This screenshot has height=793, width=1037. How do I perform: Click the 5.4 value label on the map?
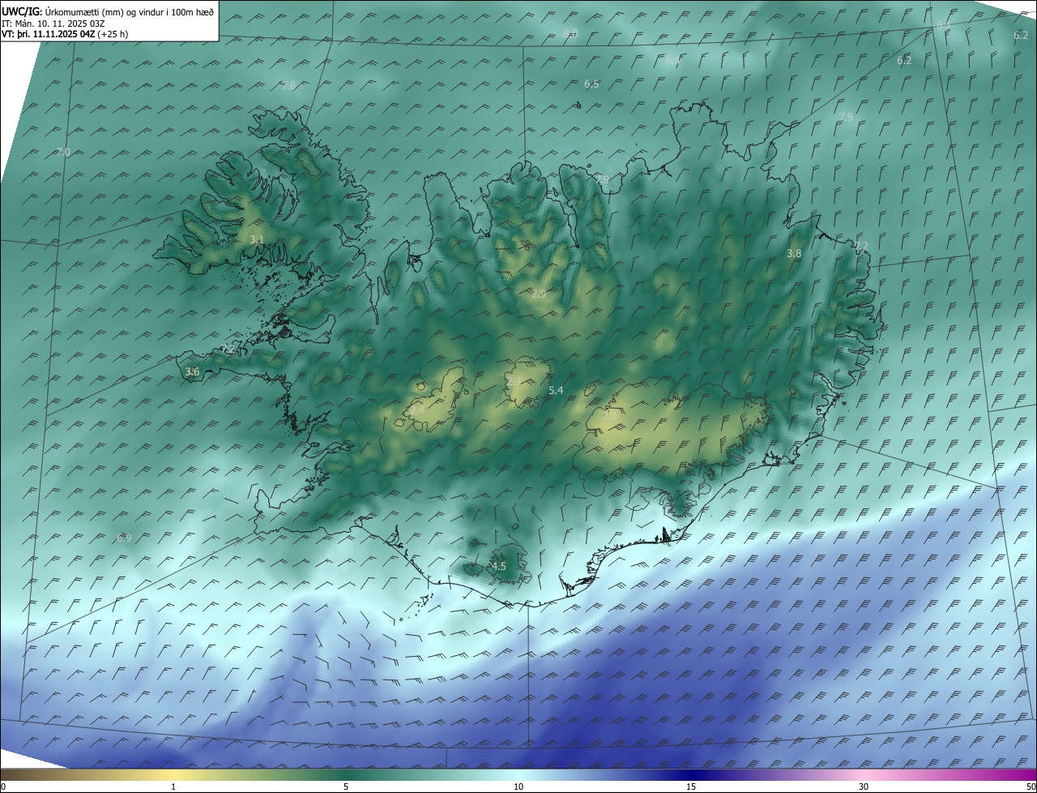(556, 391)
